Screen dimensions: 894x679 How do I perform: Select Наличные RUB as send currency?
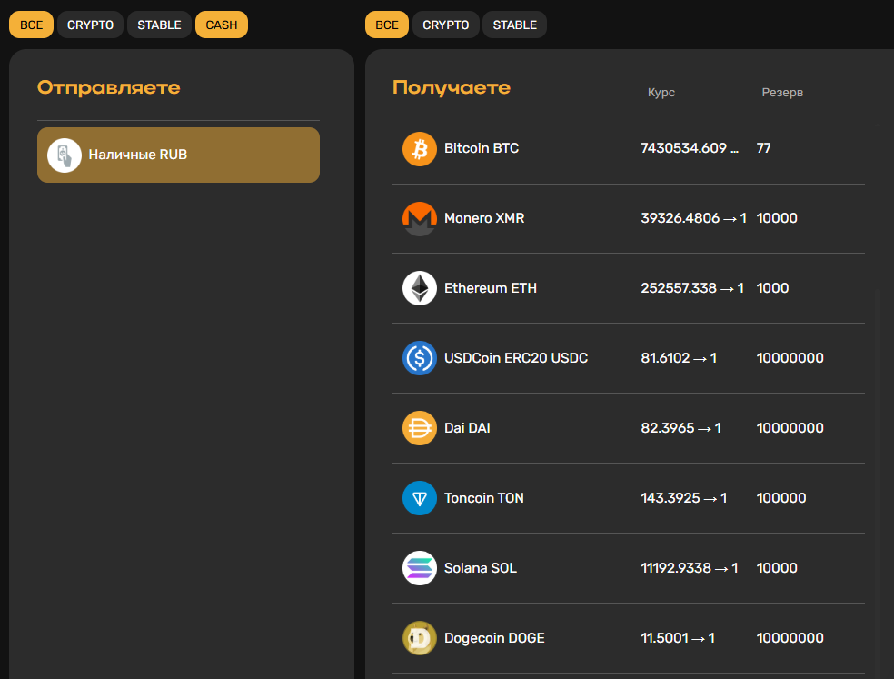pyautogui.click(x=178, y=155)
